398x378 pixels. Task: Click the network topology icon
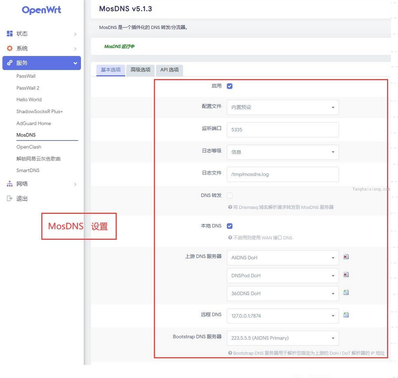click(10, 184)
